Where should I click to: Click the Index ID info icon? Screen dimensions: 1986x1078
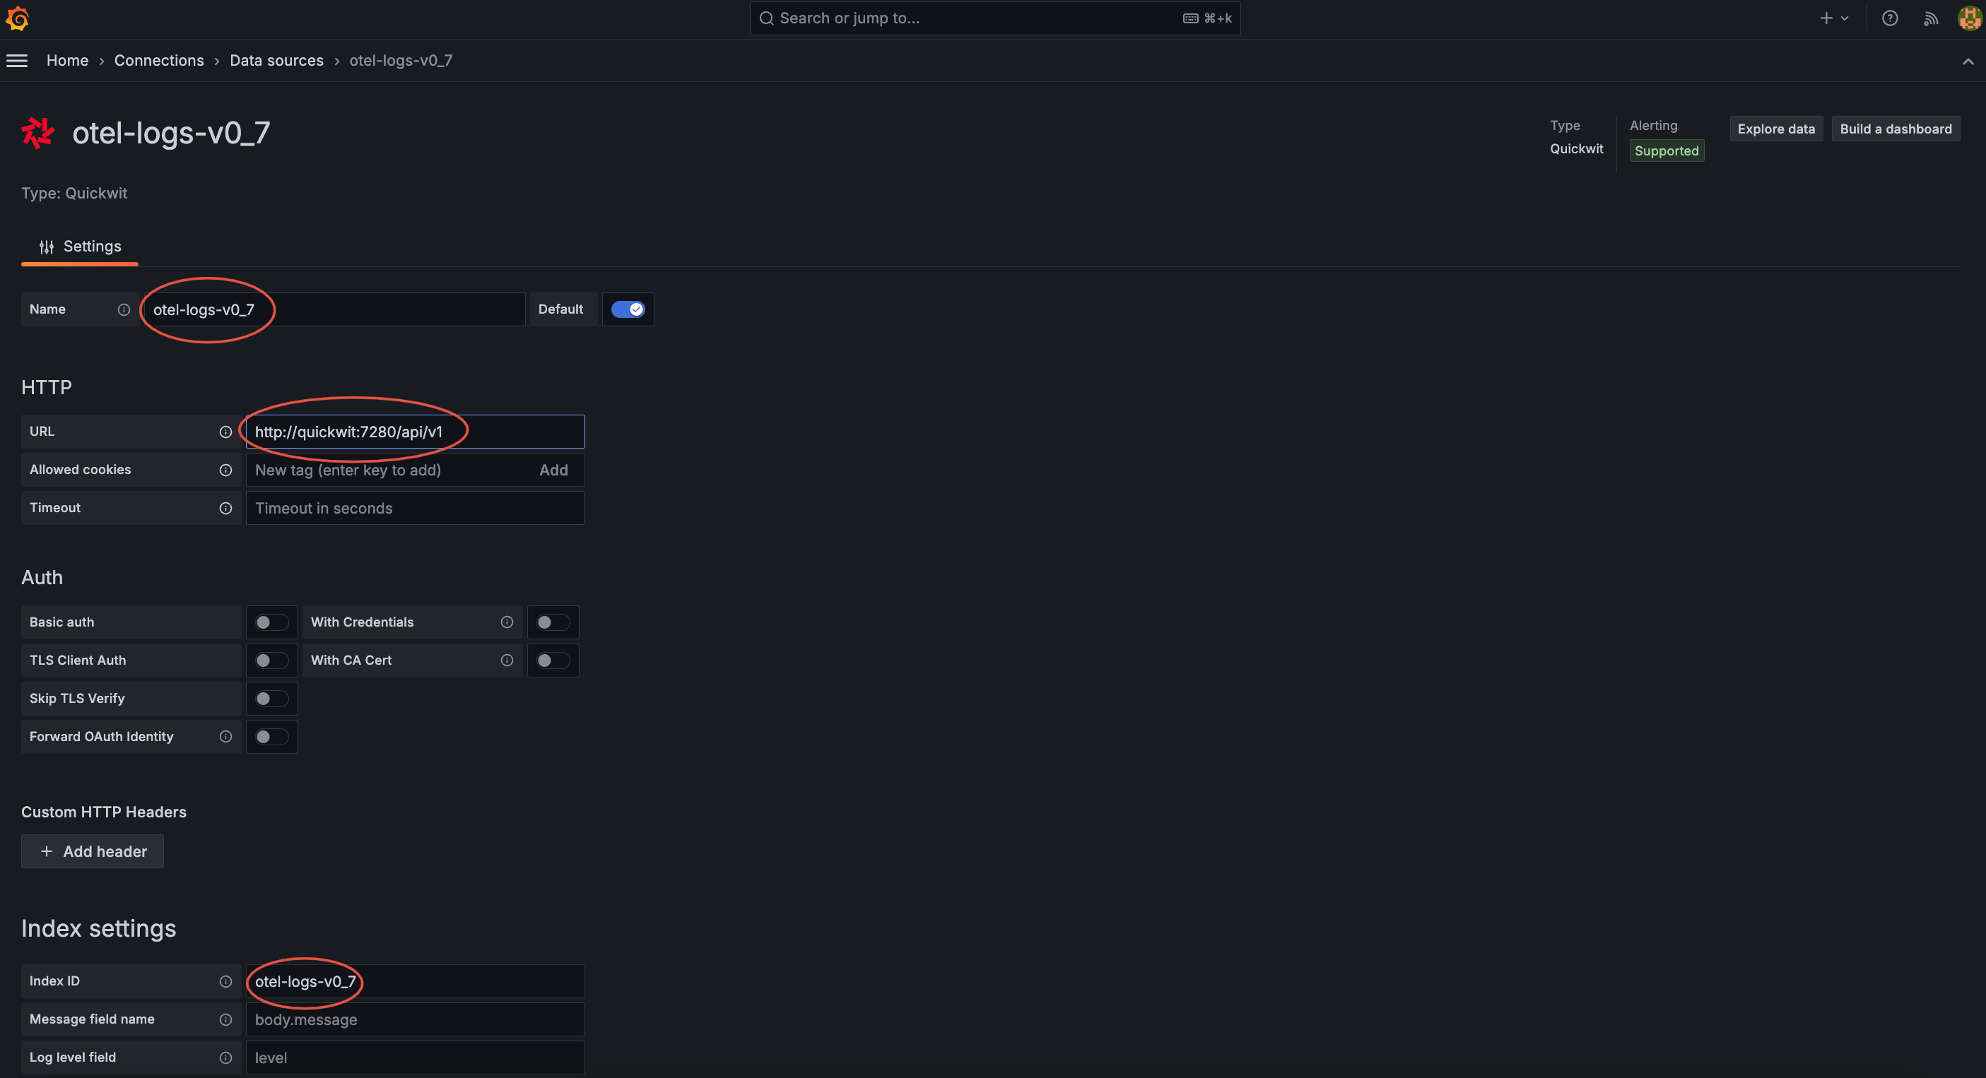coord(225,982)
